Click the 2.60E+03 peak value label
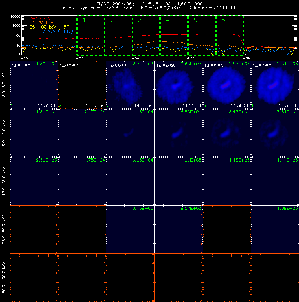The image size is (299, 302). pyautogui.click(x=191, y=64)
